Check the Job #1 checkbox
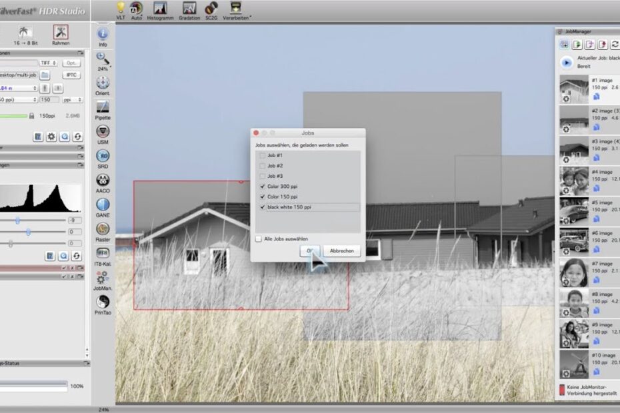 pos(262,155)
